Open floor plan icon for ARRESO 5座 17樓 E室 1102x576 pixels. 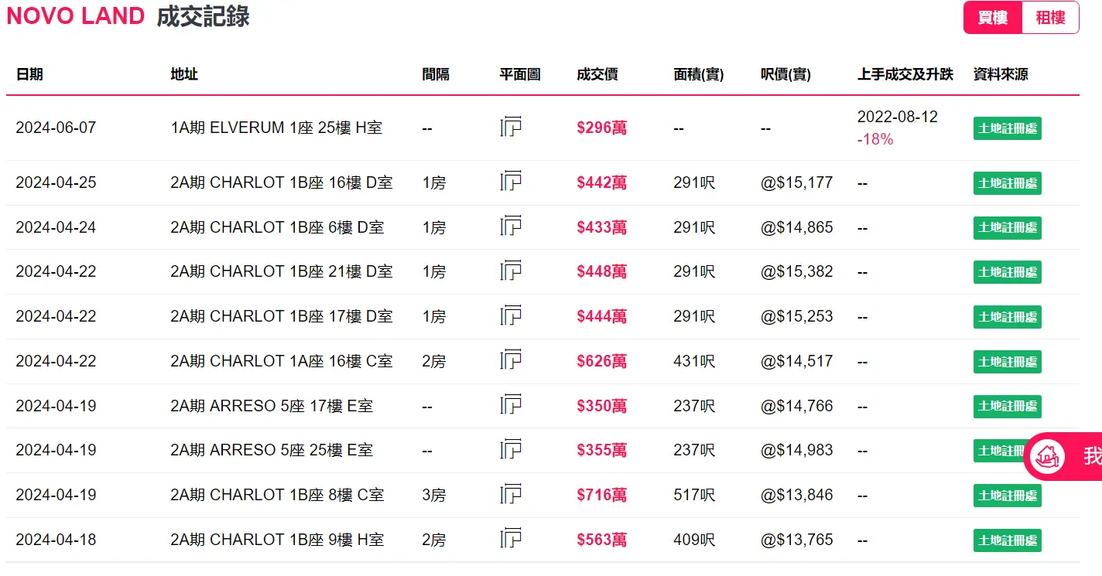(511, 404)
